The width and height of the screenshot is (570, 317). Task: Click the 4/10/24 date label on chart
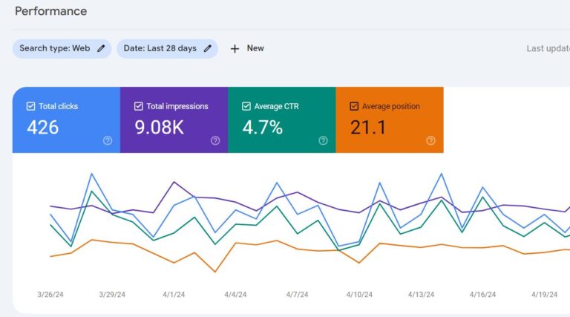point(358,295)
